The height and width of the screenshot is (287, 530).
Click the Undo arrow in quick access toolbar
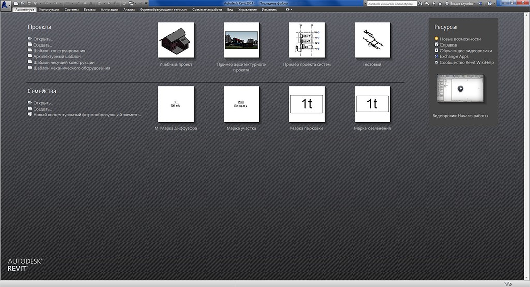(46, 4)
